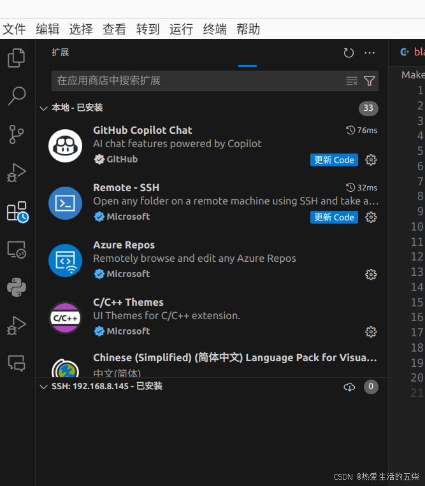Open the Search view in activity bar

click(17, 96)
